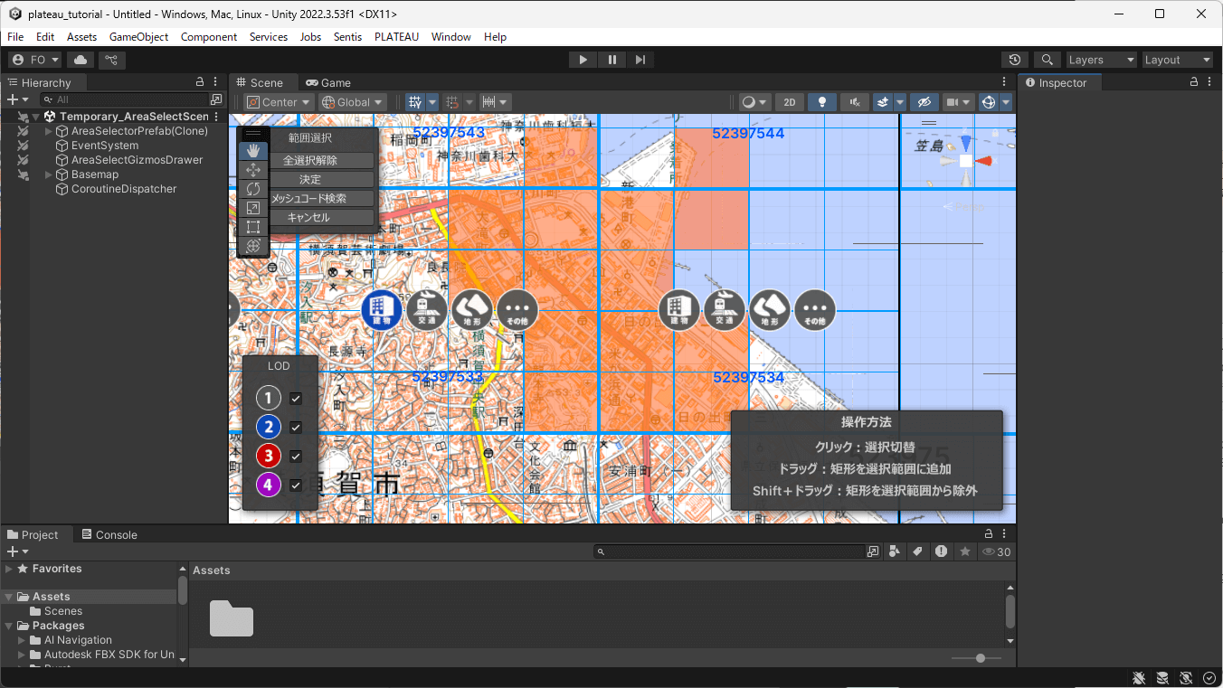The height and width of the screenshot is (688, 1223).
Task: Open search-by-type icon in Project panel
Action: coord(895,551)
